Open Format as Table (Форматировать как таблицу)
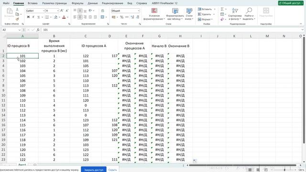The image size is (306, 172). pyautogui.click(x=175, y=14)
